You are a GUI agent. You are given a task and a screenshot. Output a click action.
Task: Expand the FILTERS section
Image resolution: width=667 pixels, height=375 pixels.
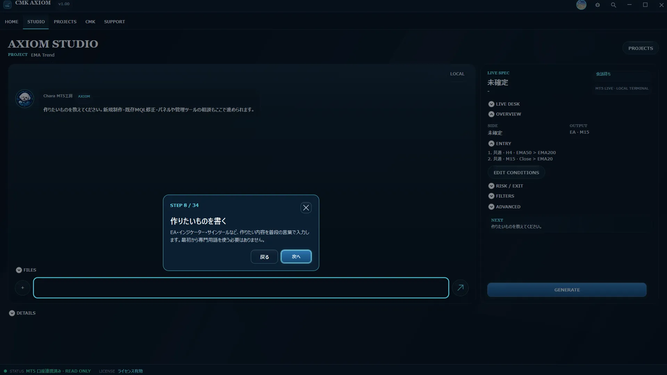click(x=501, y=196)
